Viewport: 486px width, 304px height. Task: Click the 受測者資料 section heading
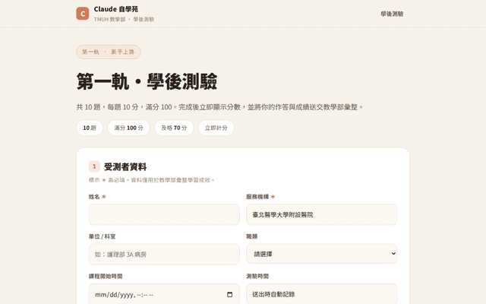click(125, 167)
